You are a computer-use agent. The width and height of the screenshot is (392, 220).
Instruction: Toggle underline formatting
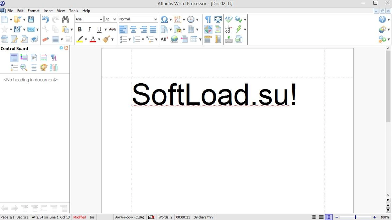click(99, 29)
